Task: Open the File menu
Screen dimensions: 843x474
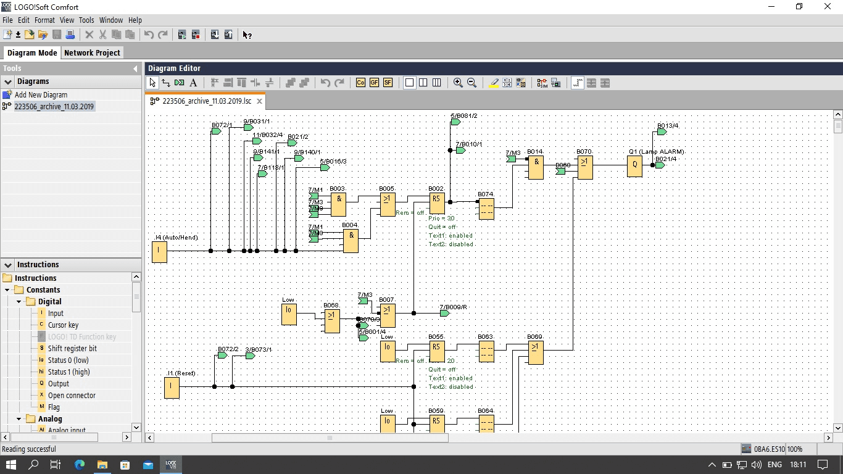Action: point(7,20)
